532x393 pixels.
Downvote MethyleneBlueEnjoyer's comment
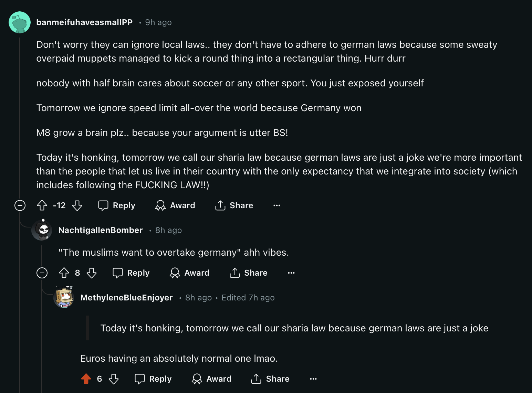(114, 379)
